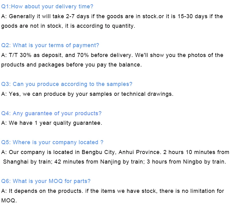The height and width of the screenshot is (207, 231).
Task: Click the Q5 company located question
Action: pyautogui.click(x=52, y=143)
